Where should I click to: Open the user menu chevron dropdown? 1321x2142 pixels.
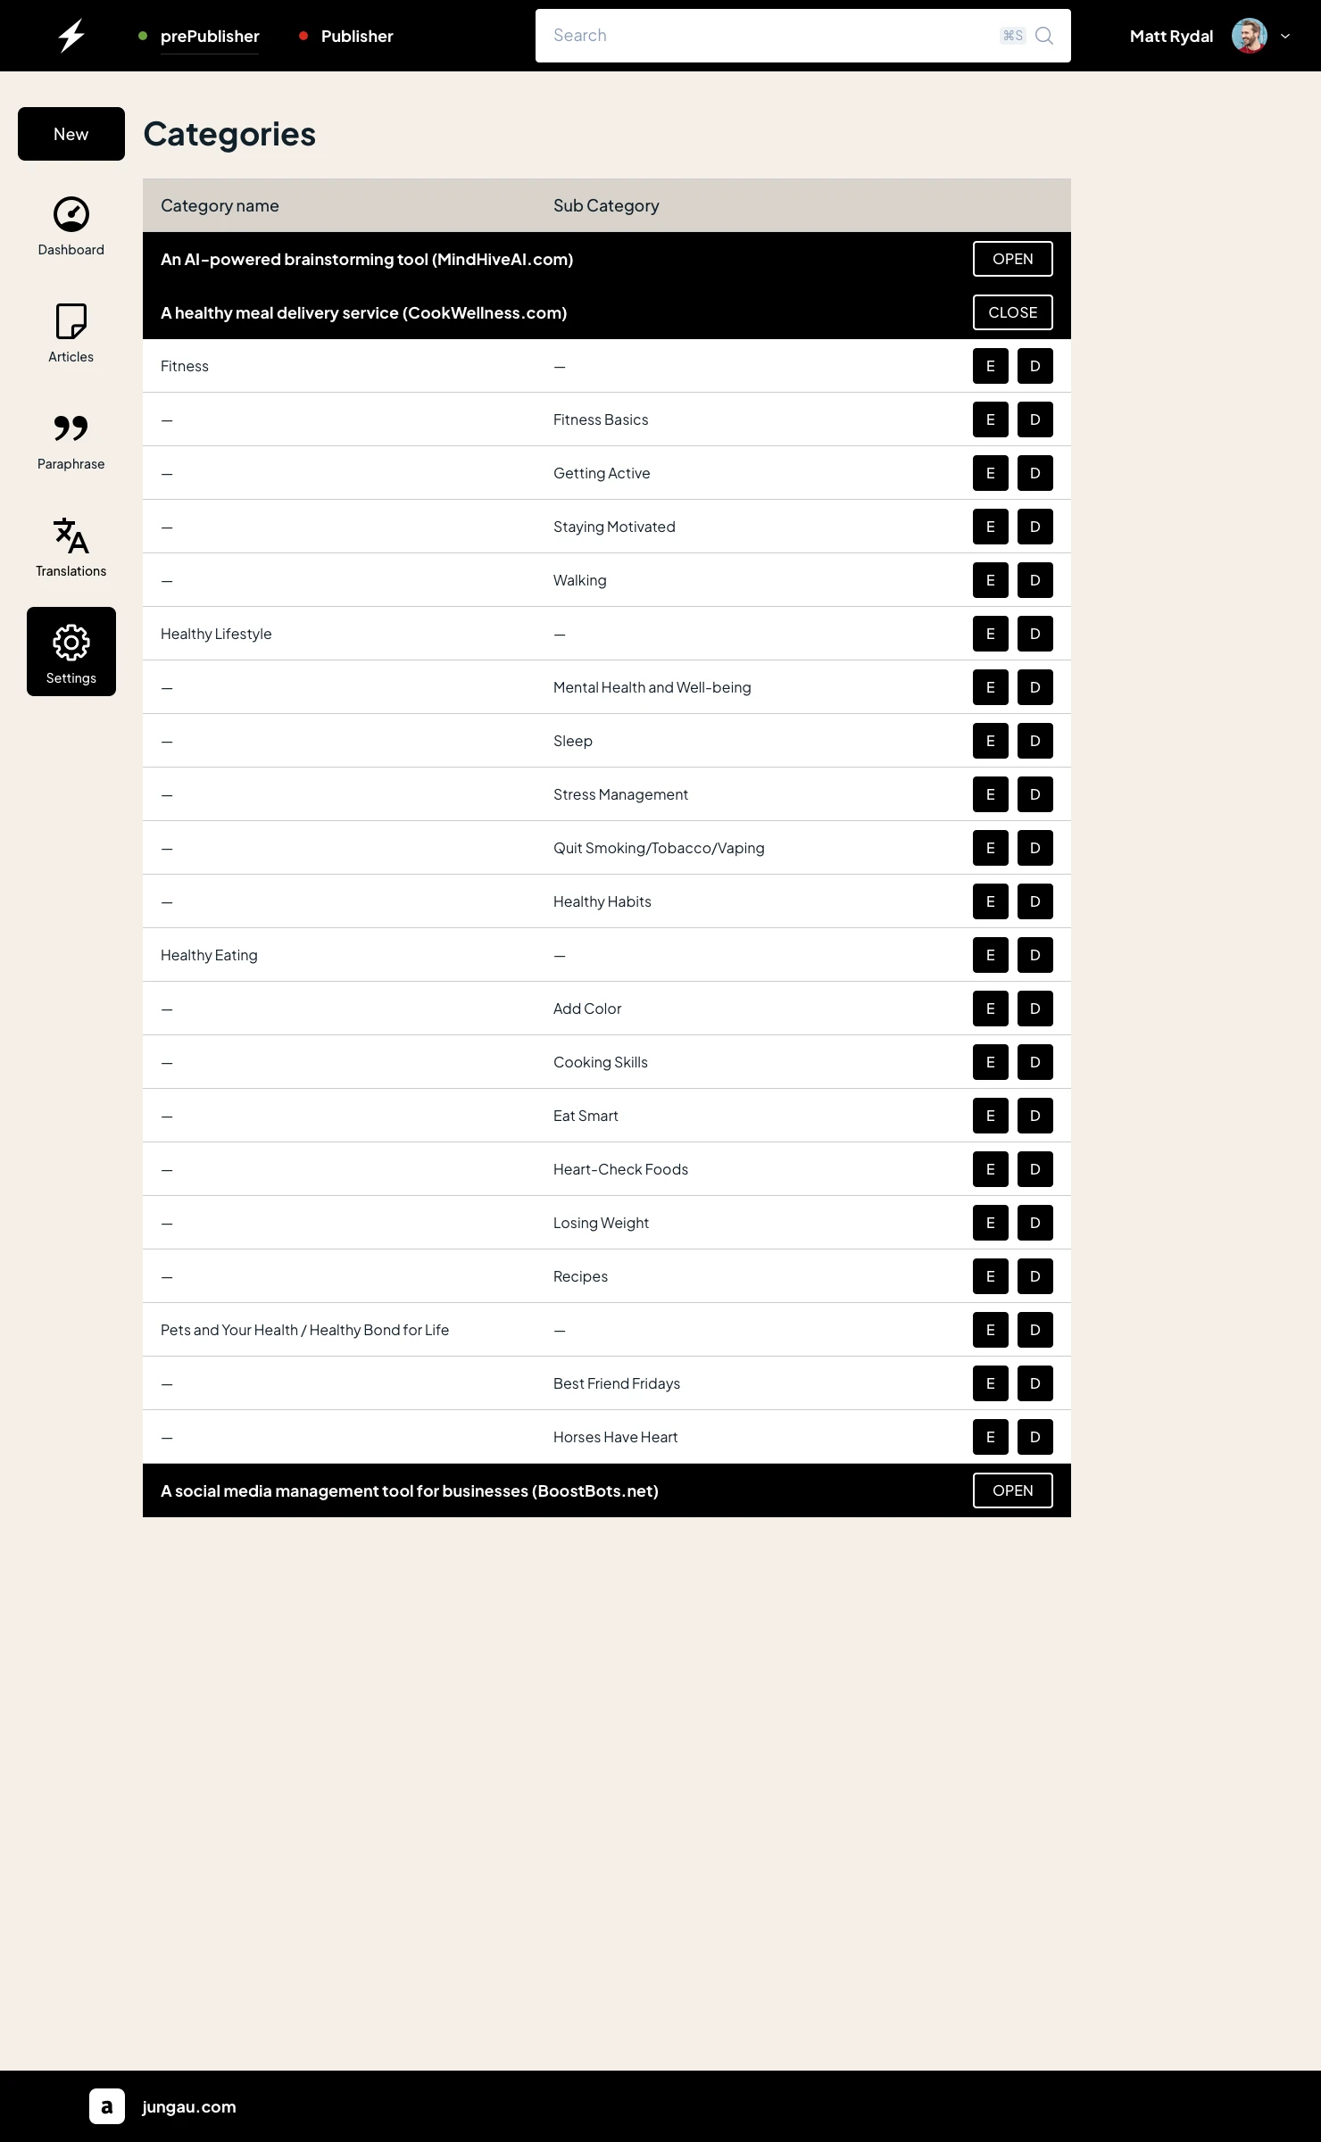click(1285, 36)
